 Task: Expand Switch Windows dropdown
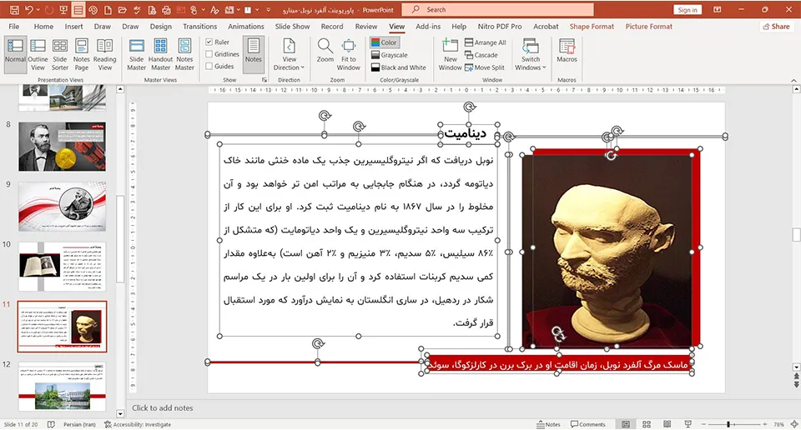[x=531, y=54]
